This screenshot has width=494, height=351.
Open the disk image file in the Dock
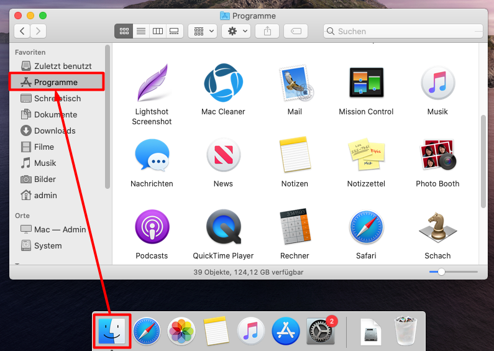(371, 332)
